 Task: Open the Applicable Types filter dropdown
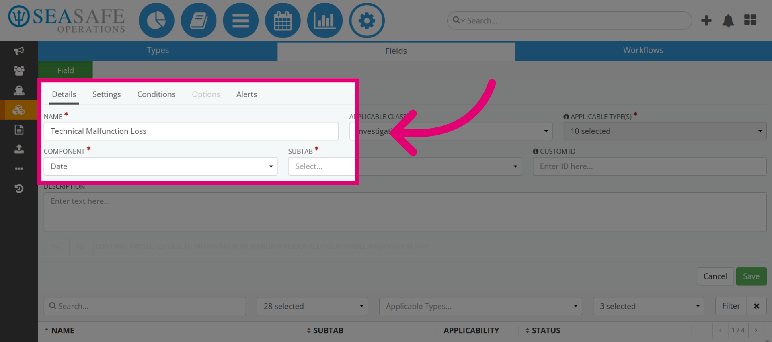click(480, 306)
